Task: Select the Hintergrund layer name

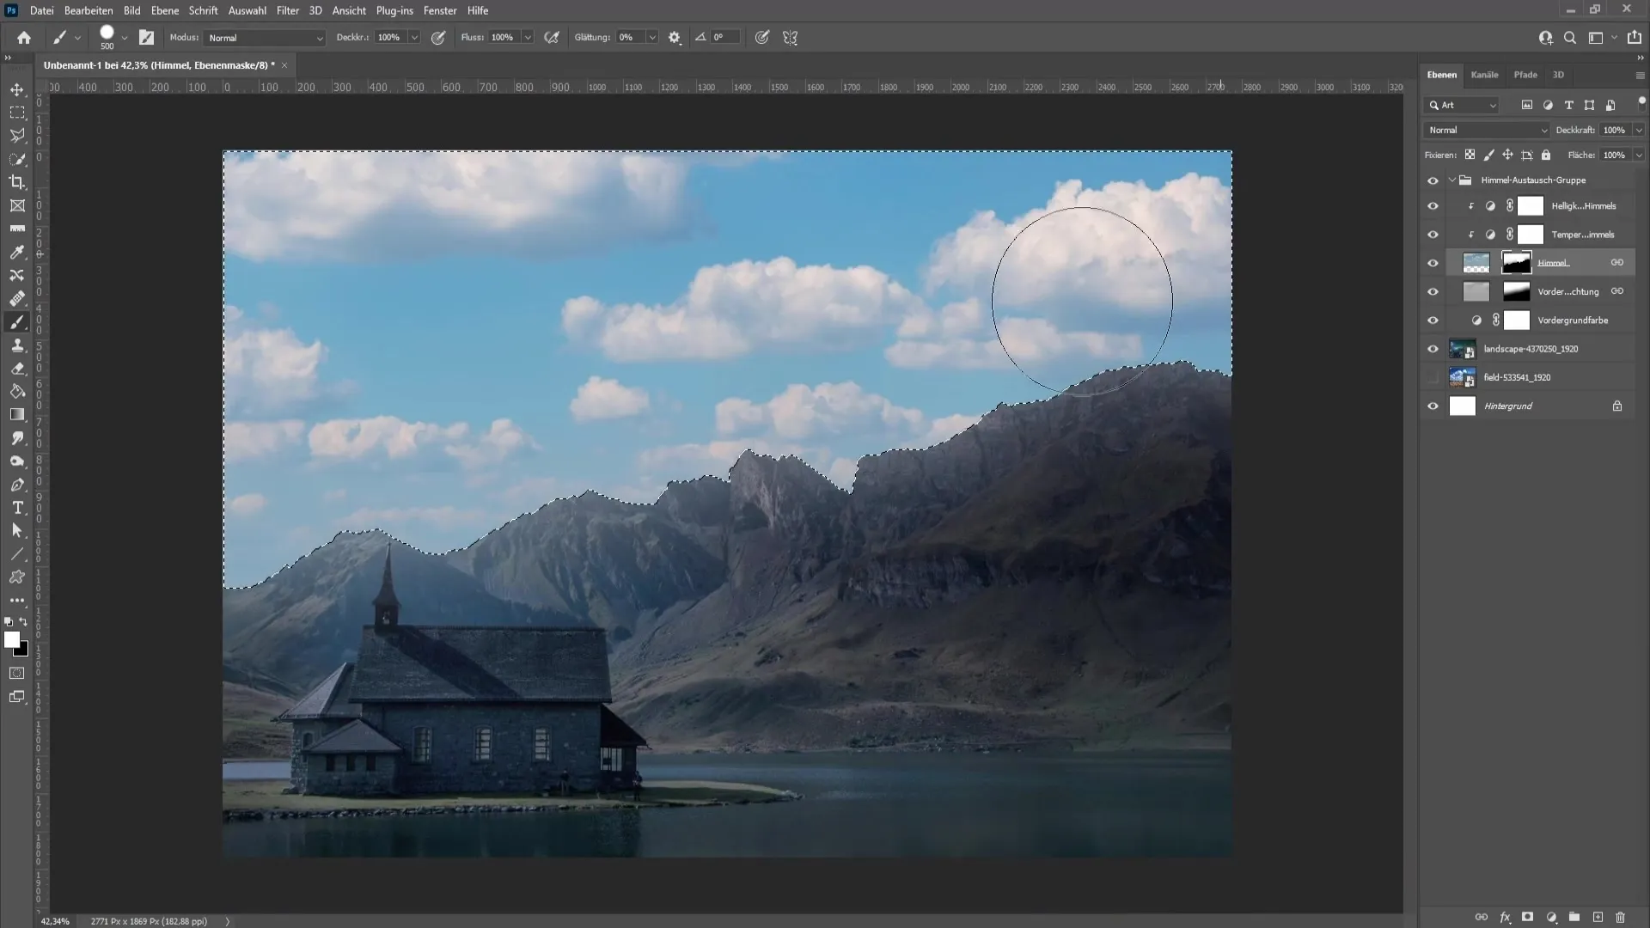Action: coord(1508,406)
